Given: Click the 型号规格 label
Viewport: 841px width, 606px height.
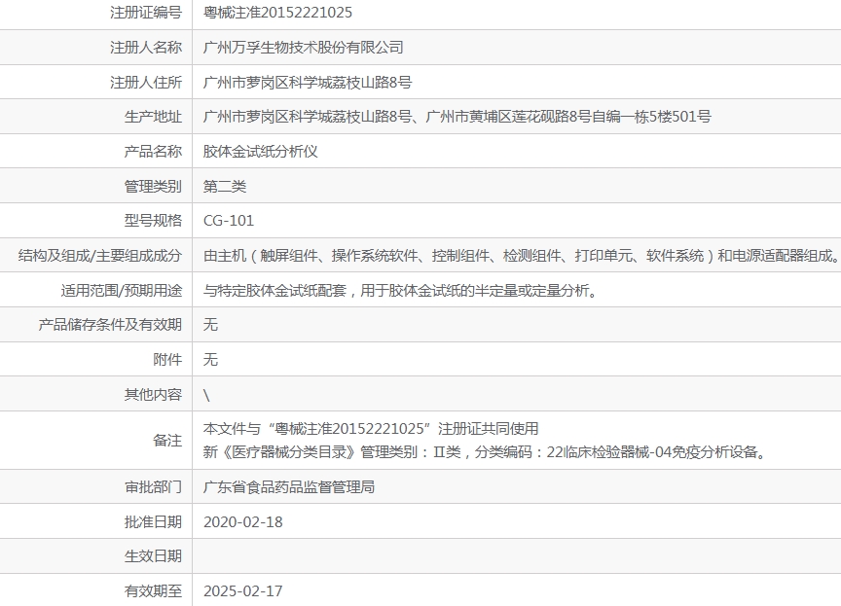Looking at the screenshot, I should tap(153, 220).
